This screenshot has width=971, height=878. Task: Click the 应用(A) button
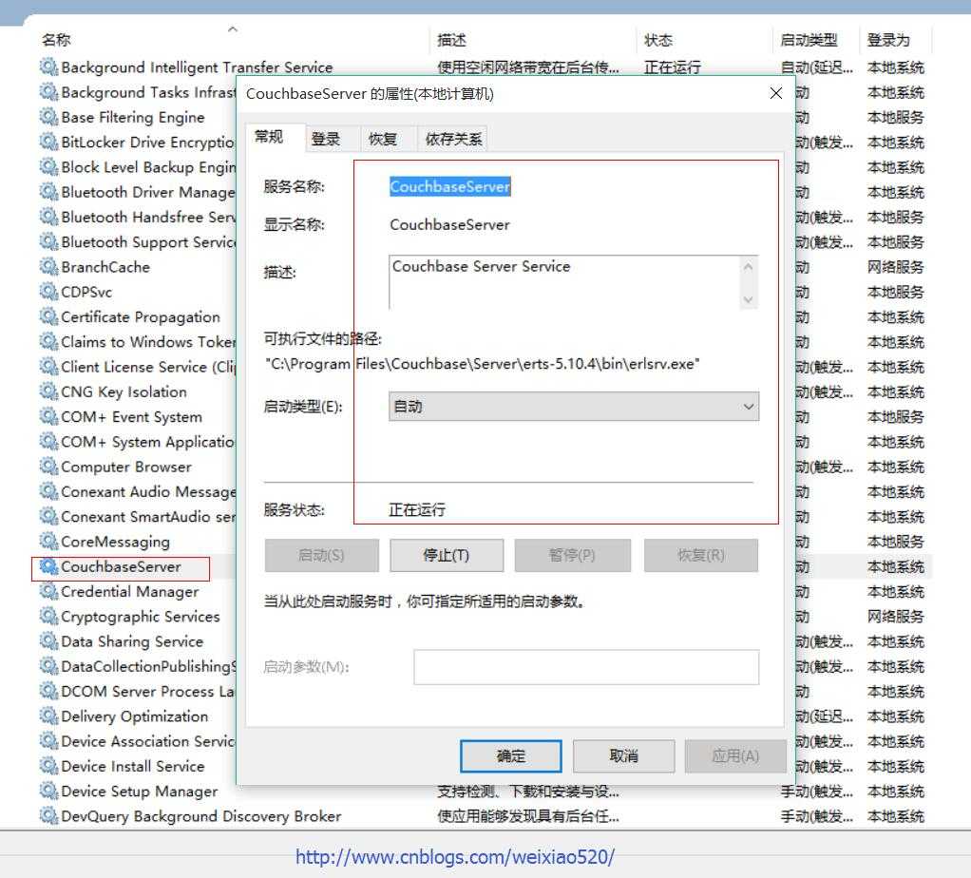(x=735, y=756)
